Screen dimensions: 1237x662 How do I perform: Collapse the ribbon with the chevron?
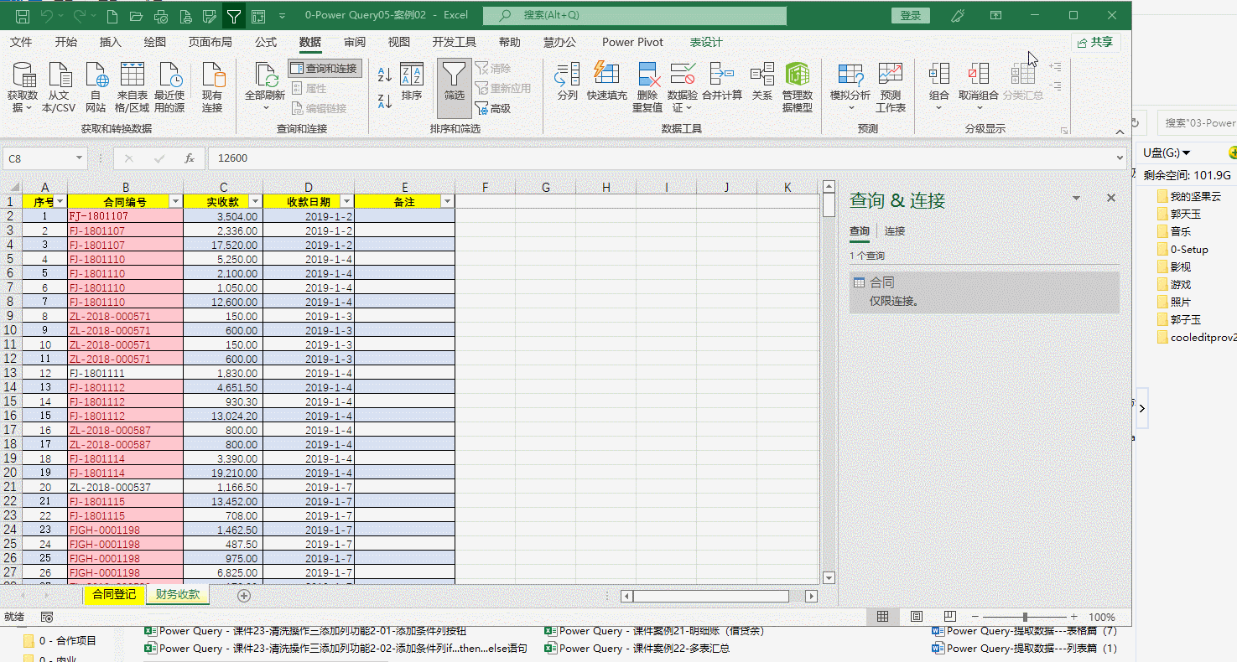[1120, 132]
